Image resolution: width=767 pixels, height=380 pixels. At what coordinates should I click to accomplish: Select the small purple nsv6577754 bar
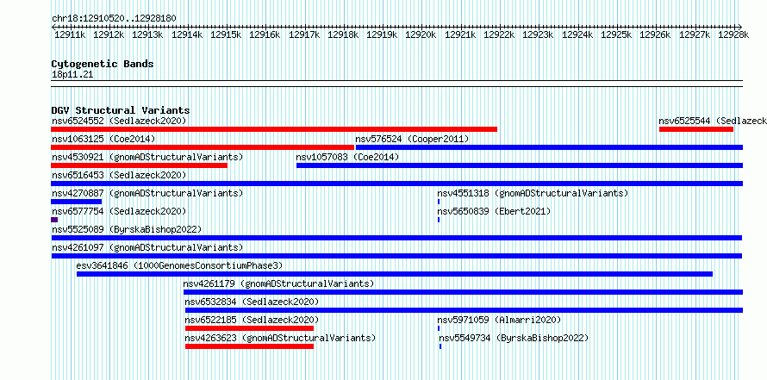tap(54, 220)
